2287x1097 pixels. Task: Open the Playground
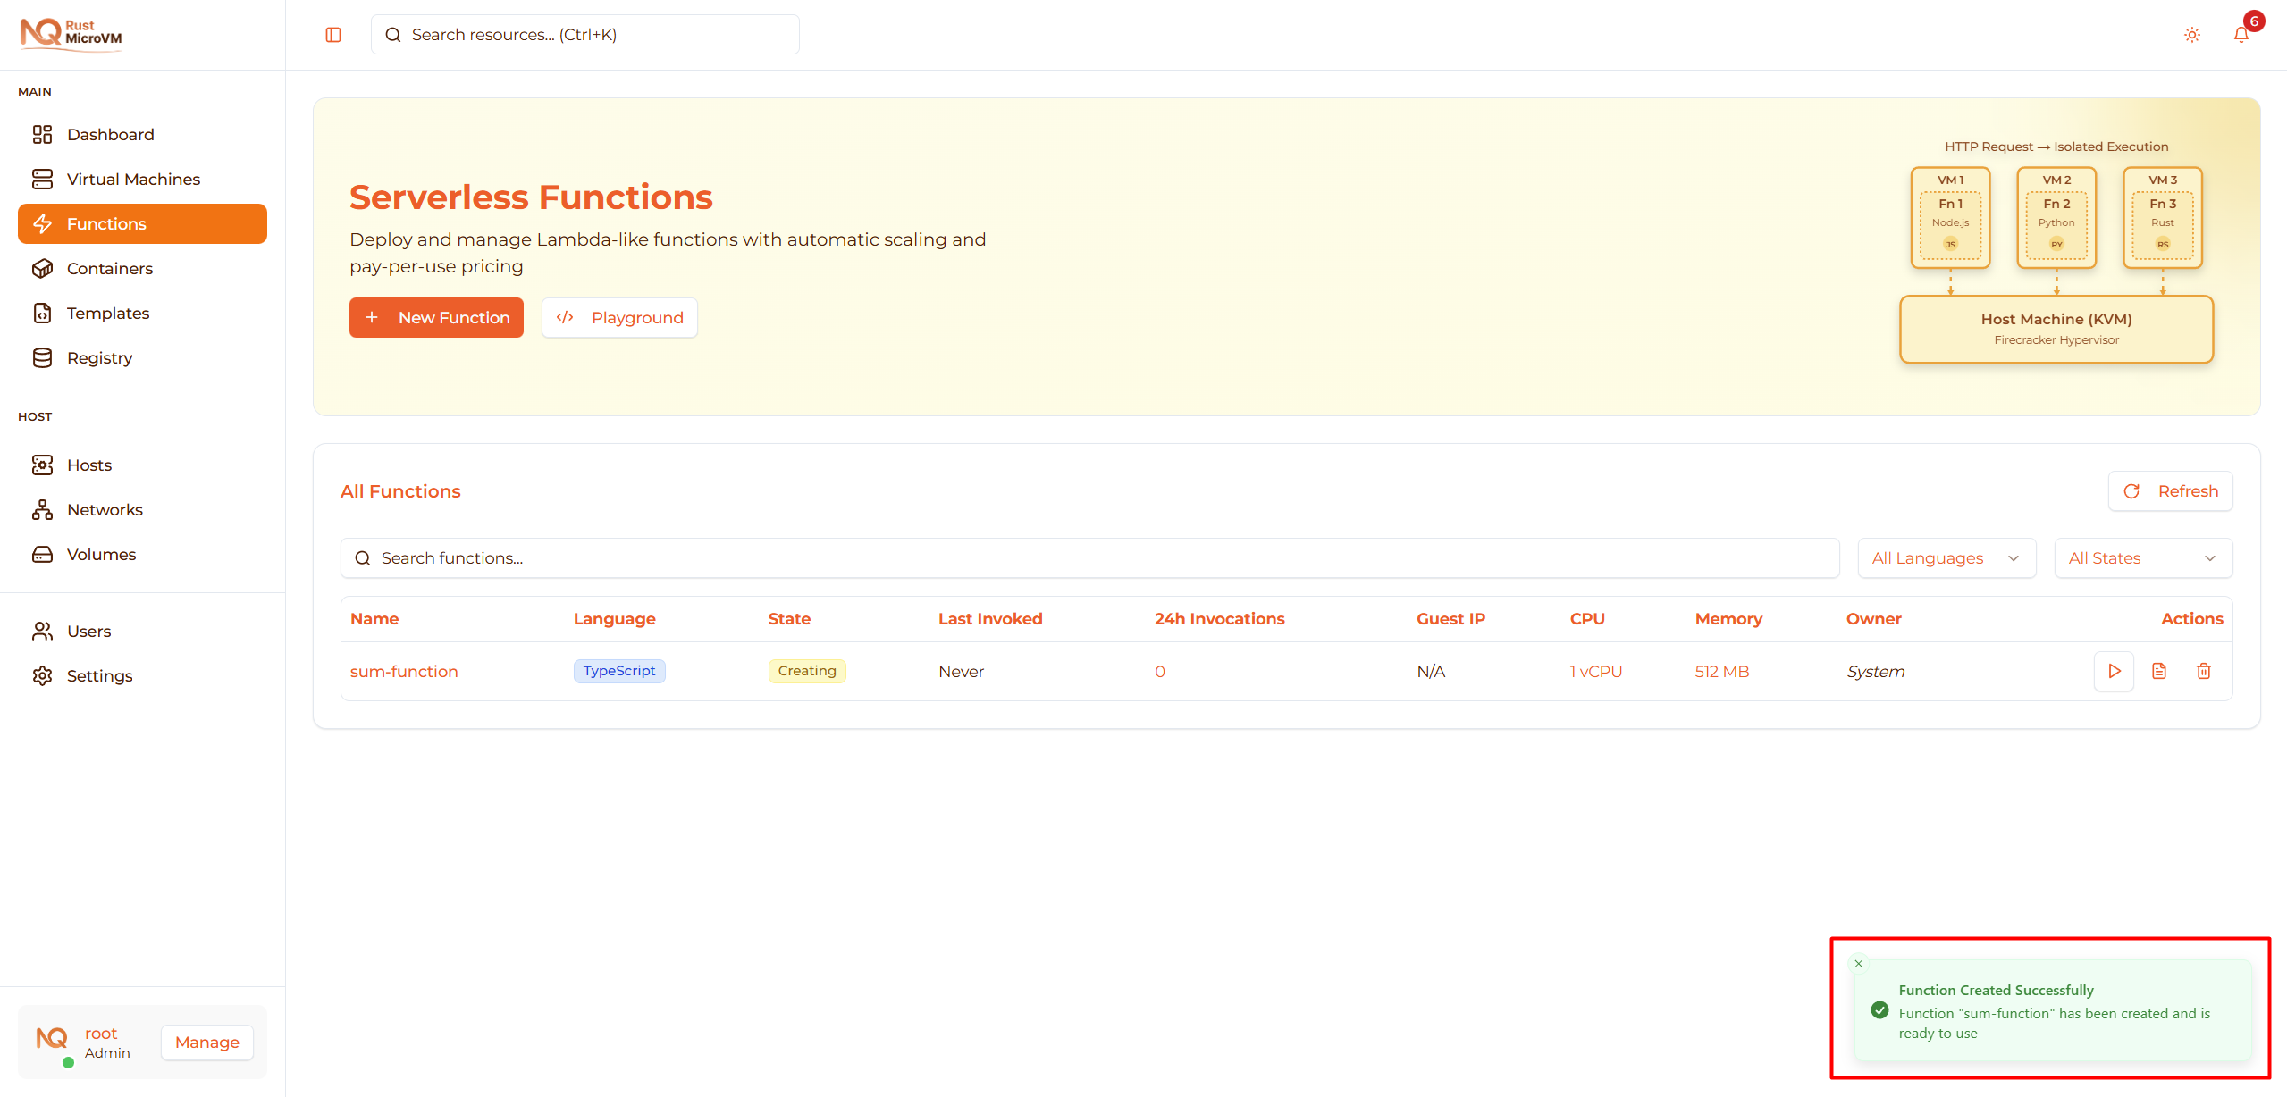[618, 317]
